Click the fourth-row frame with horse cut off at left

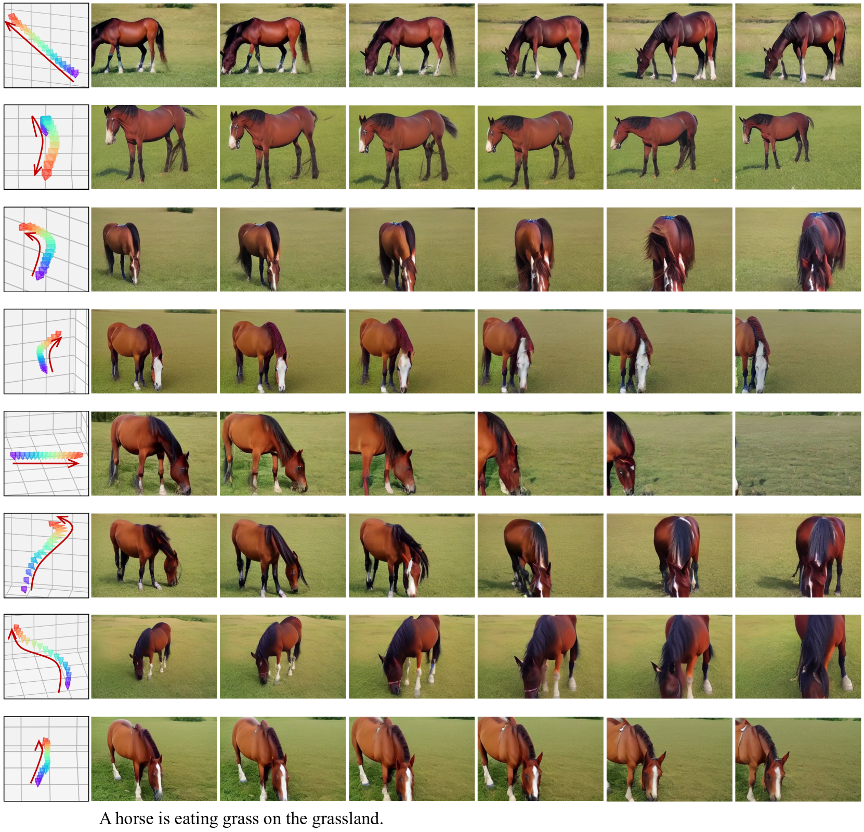[x=798, y=352]
